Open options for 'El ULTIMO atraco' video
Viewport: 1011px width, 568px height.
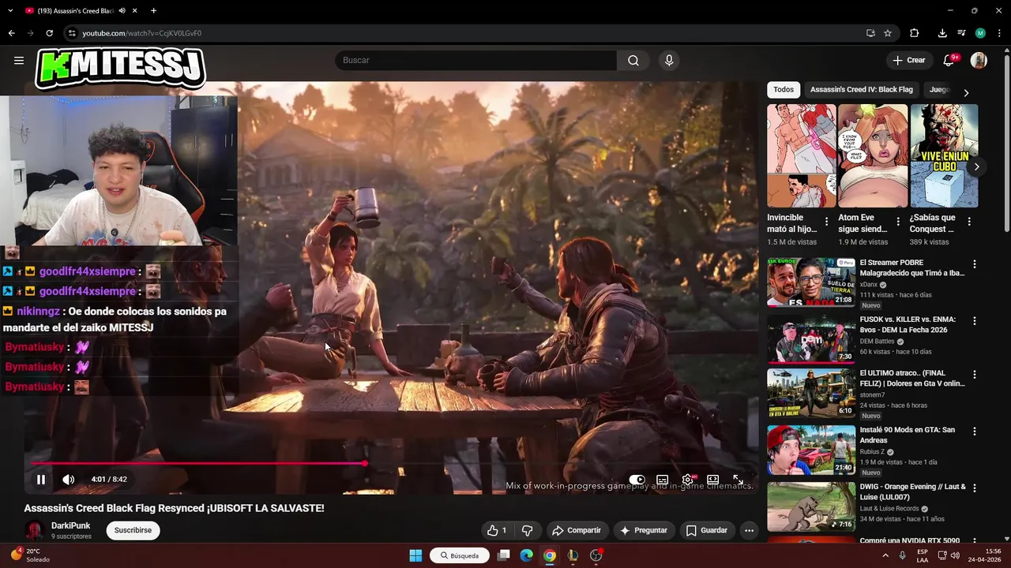click(x=974, y=374)
